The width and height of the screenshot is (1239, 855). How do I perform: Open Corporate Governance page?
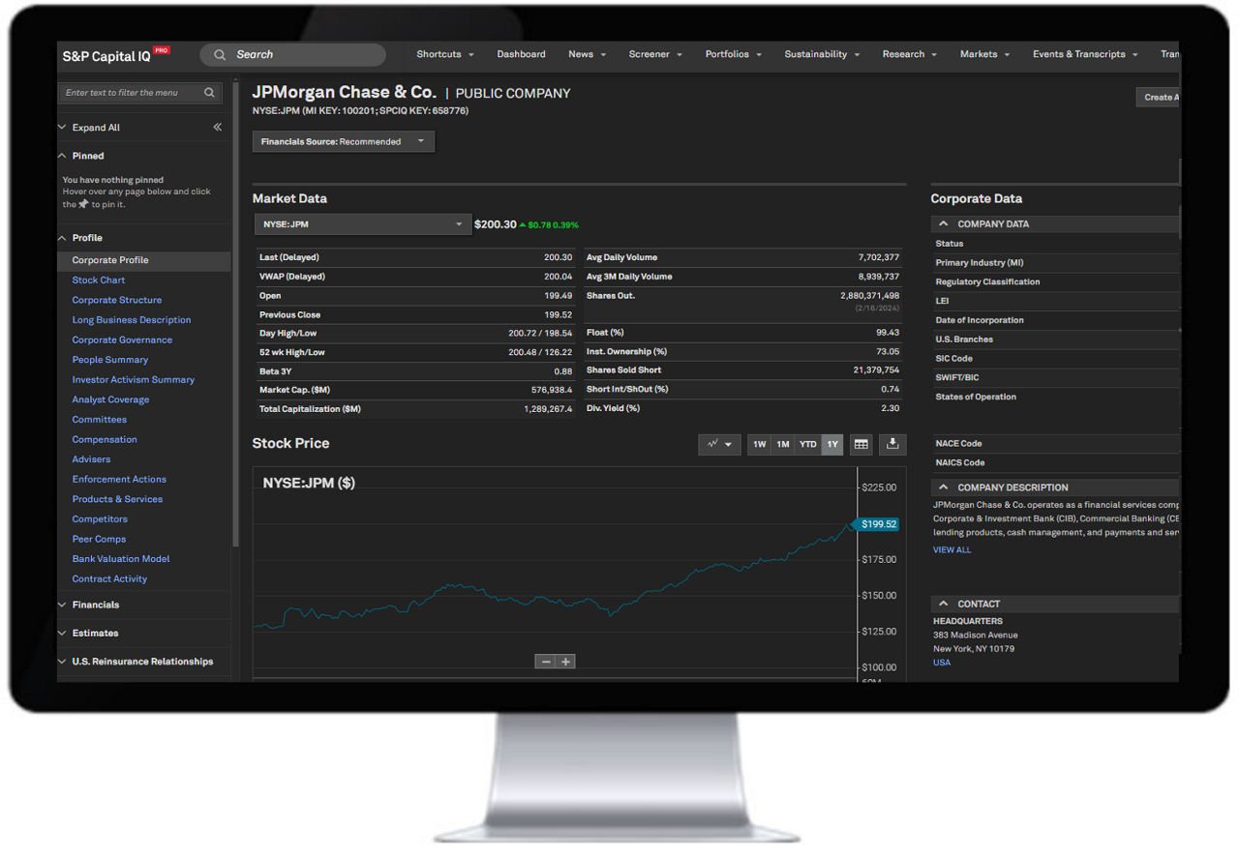pos(122,340)
